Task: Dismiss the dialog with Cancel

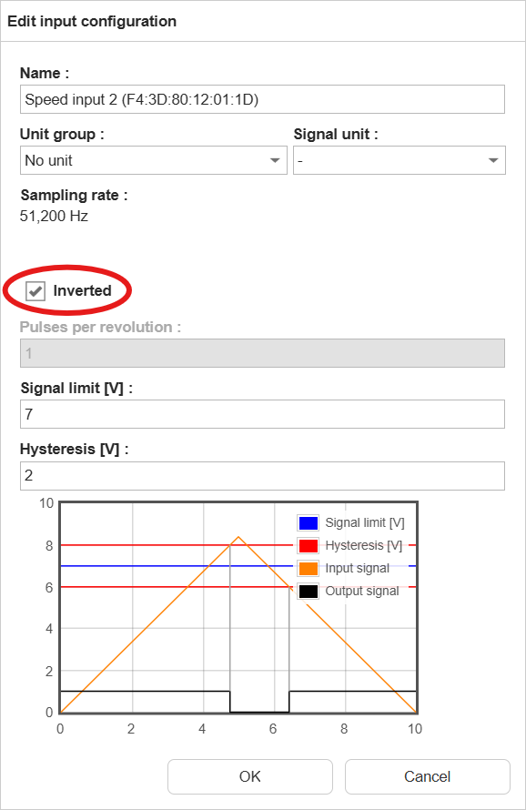Action: click(x=427, y=776)
